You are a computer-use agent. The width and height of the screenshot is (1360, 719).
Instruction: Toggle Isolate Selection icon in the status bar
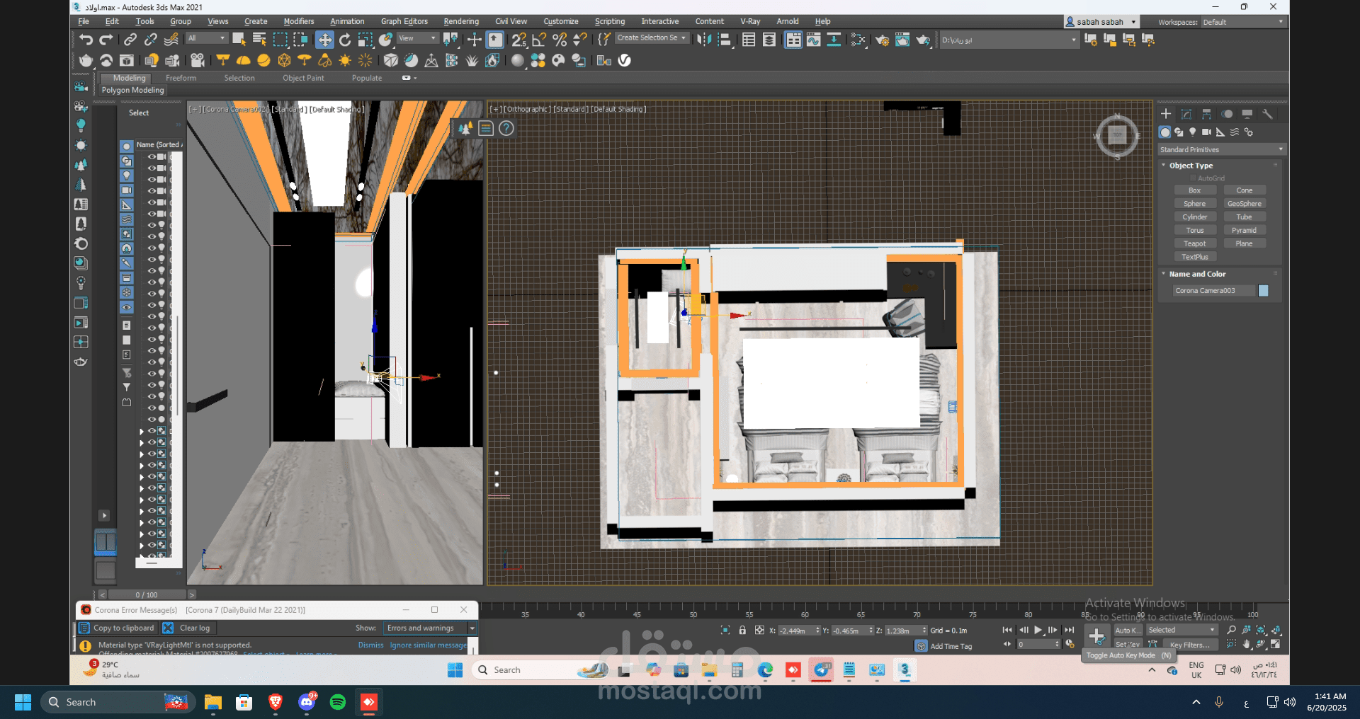pos(725,630)
